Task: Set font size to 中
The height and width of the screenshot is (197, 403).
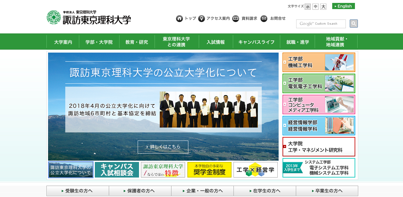Action: 315,6
